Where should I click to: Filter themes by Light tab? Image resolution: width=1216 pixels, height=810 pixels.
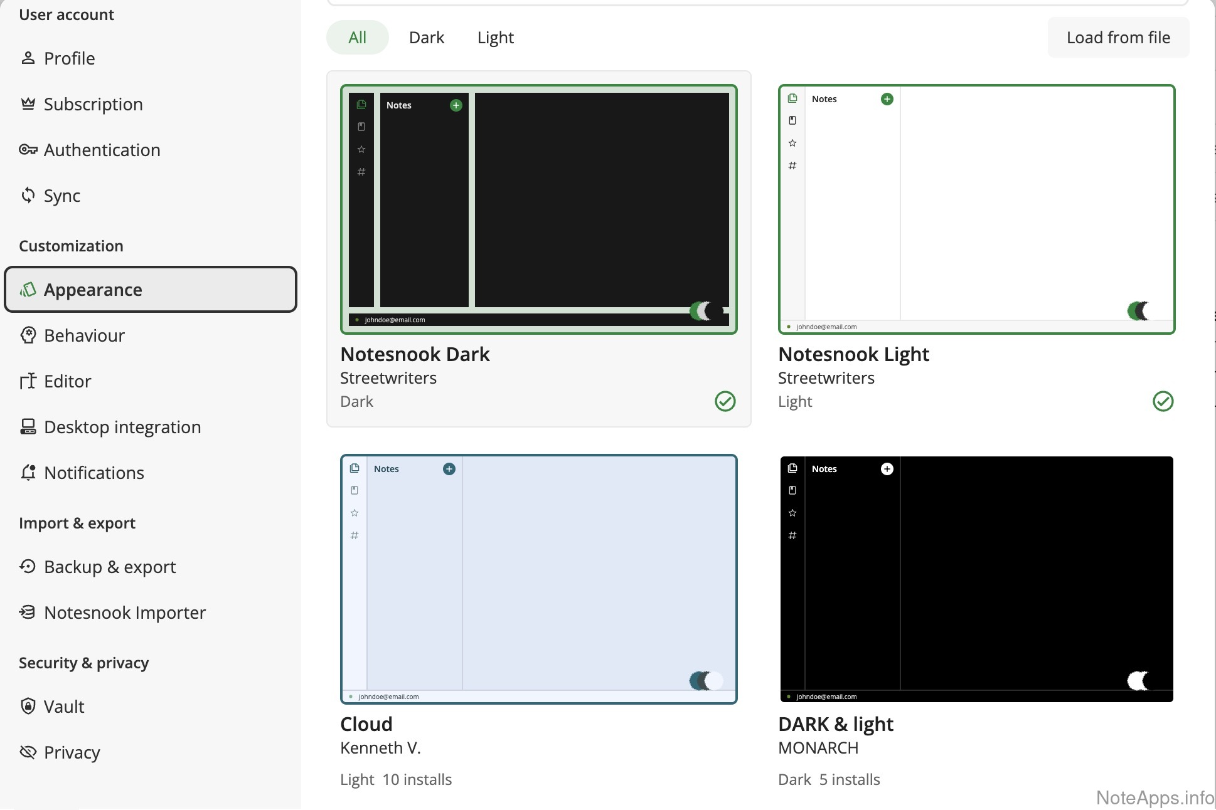point(495,38)
